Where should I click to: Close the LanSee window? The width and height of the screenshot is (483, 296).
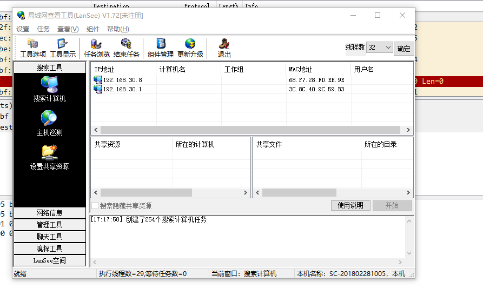click(402, 15)
